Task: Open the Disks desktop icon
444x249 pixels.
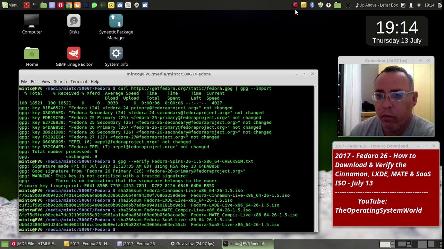Action: tap(74, 24)
